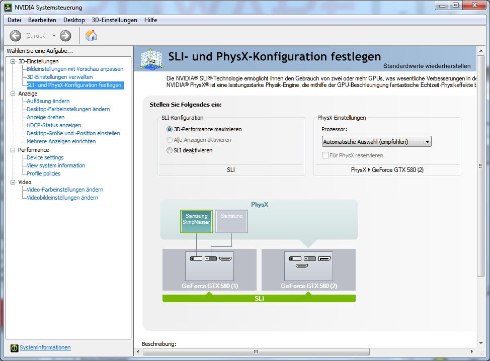Click the vertical scrollbar down arrow
The width and height of the screenshot is (490, 361).
tap(480, 343)
